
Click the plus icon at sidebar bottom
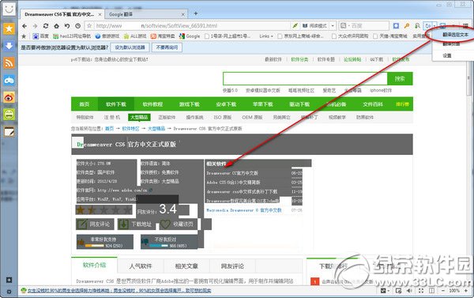(x=9, y=280)
